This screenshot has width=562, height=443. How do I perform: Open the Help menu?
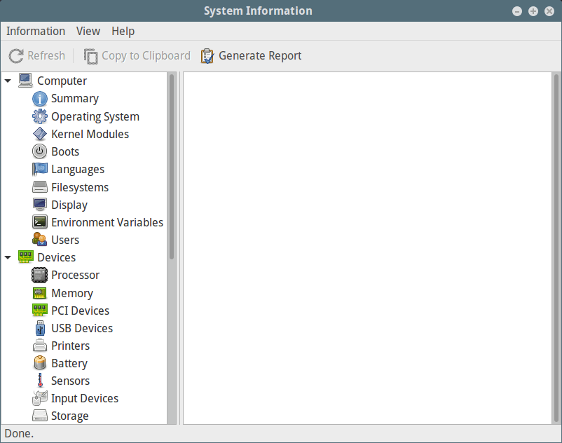(x=123, y=31)
